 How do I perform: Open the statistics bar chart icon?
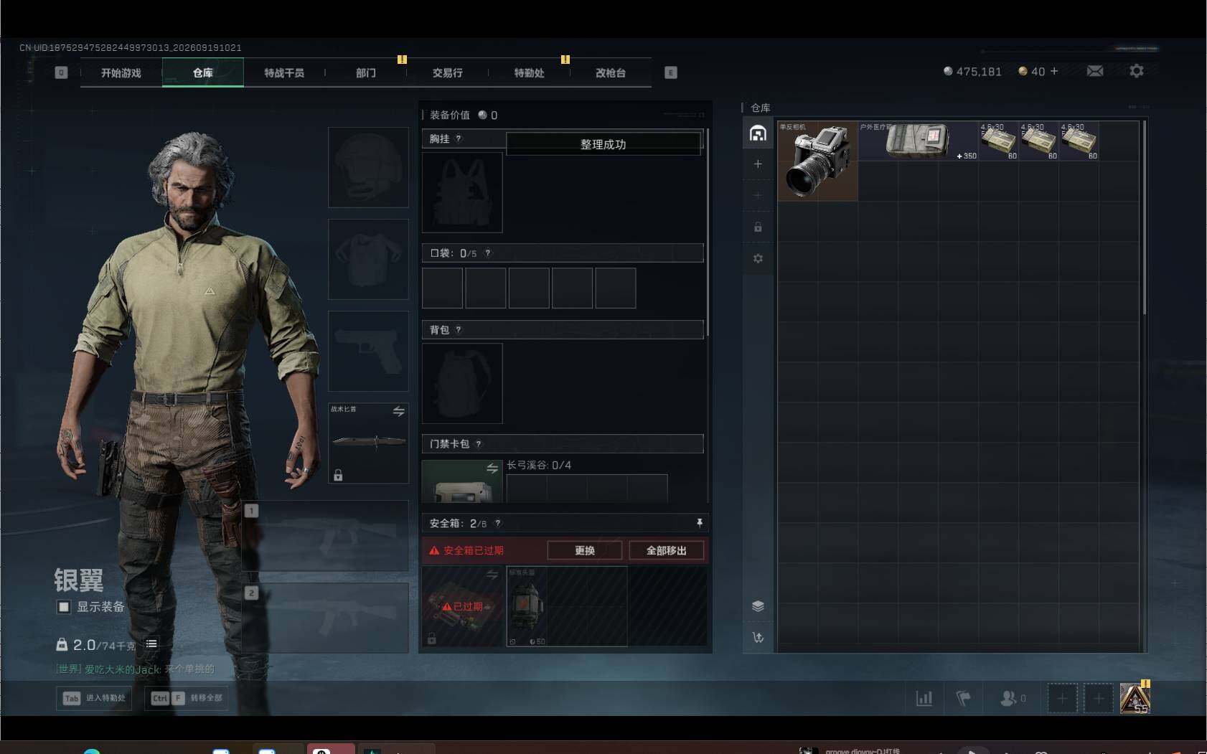click(x=924, y=698)
